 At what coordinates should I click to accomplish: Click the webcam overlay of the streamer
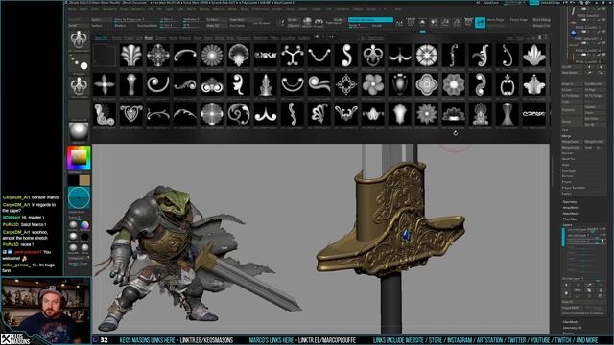[46, 310]
